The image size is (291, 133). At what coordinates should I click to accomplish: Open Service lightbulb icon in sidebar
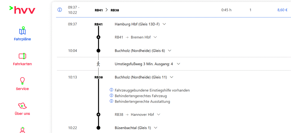[22, 81]
